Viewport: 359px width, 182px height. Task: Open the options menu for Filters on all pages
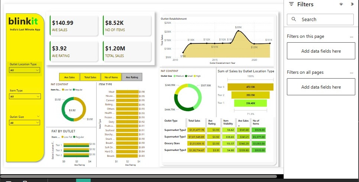point(352,73)
